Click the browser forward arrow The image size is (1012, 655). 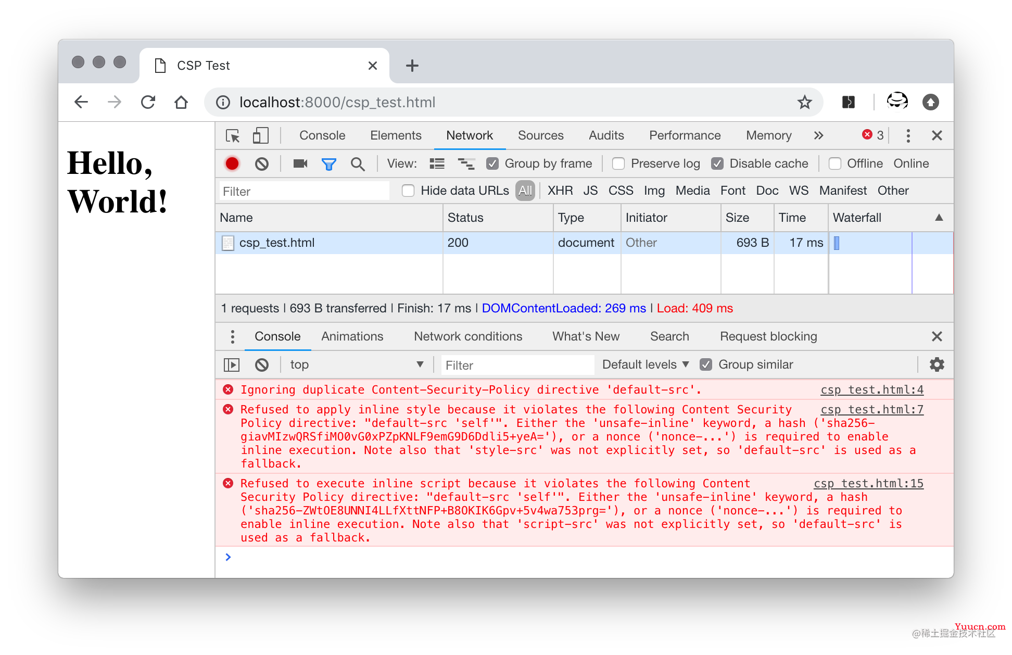115,102
